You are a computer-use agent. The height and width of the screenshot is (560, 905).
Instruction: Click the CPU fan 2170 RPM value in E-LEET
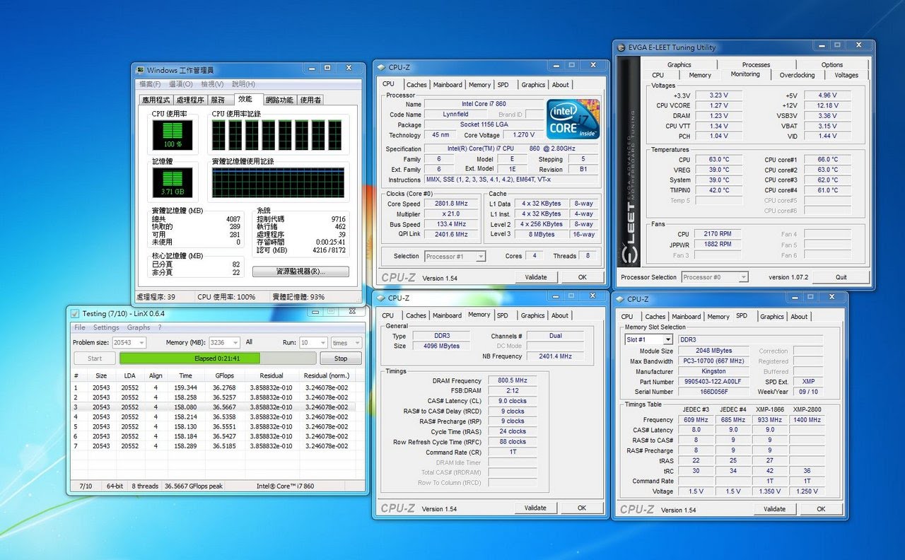718,234
